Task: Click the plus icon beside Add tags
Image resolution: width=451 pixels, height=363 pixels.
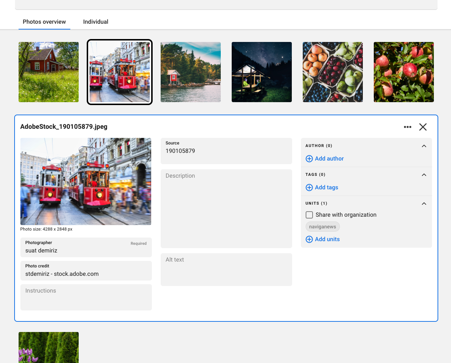Action: [309, 188]
